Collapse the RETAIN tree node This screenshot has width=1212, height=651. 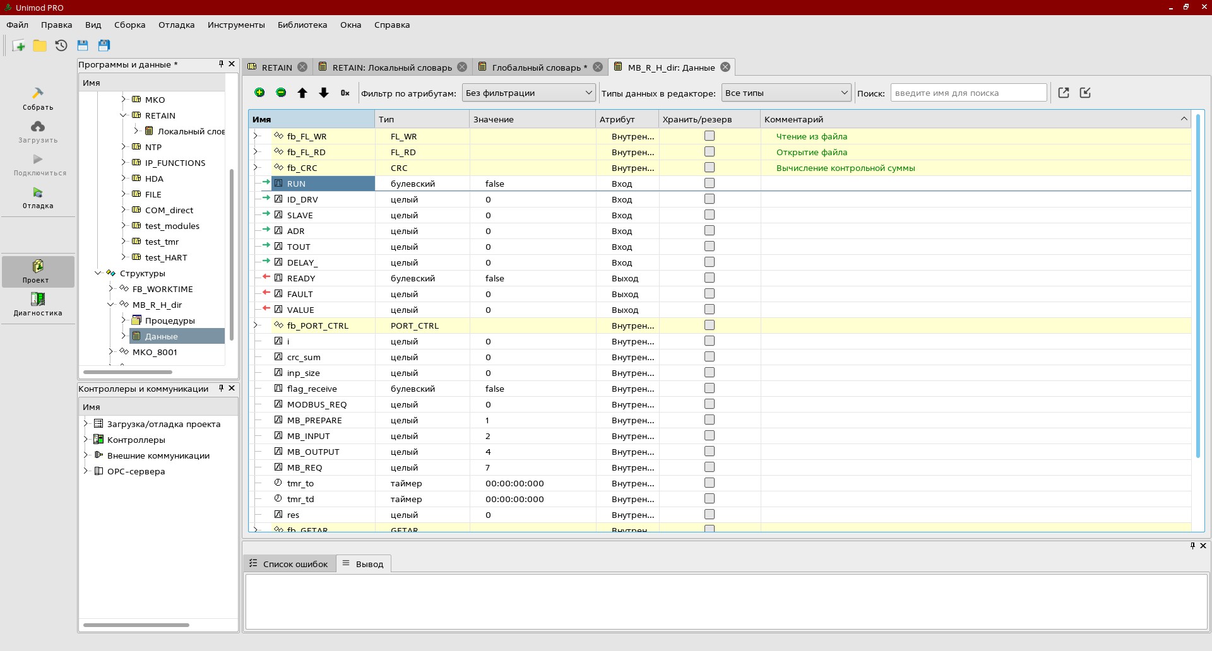click(x=123, y=115)
